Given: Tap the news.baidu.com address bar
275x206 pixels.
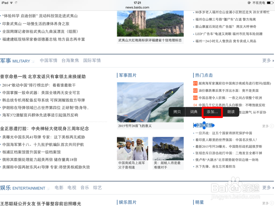Looking at the screenshot, I should pyautogui.click(x=137, y=7).
